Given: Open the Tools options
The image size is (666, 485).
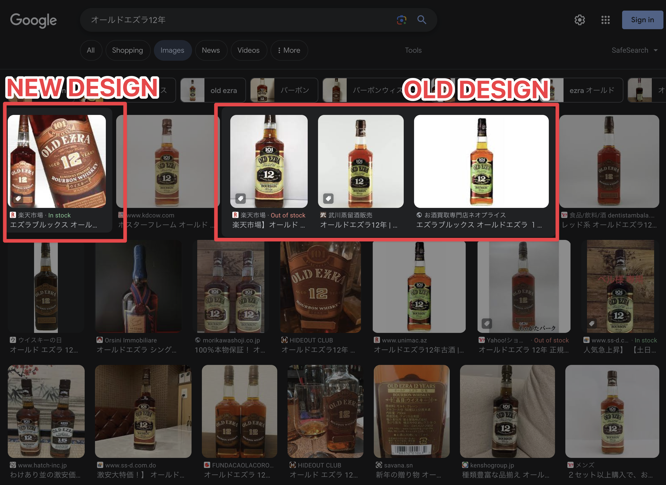Looking at the screenshot, I should click(x=413, y=50).
